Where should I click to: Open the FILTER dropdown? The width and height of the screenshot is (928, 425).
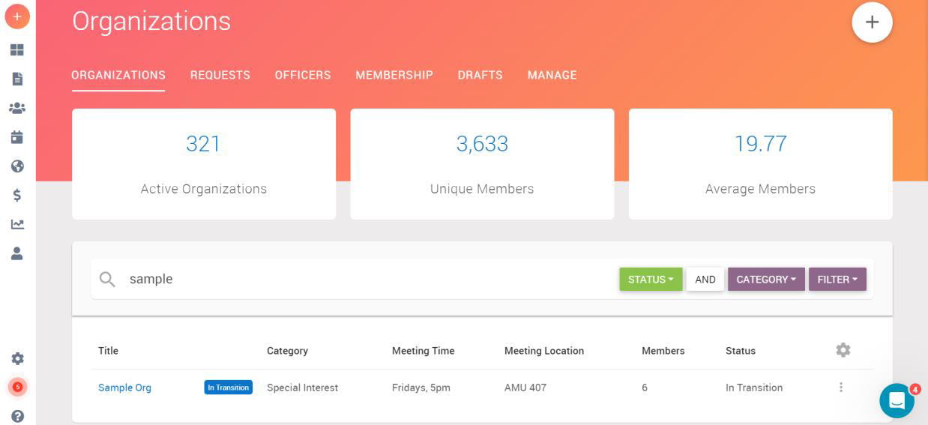[x=837, y=280]
